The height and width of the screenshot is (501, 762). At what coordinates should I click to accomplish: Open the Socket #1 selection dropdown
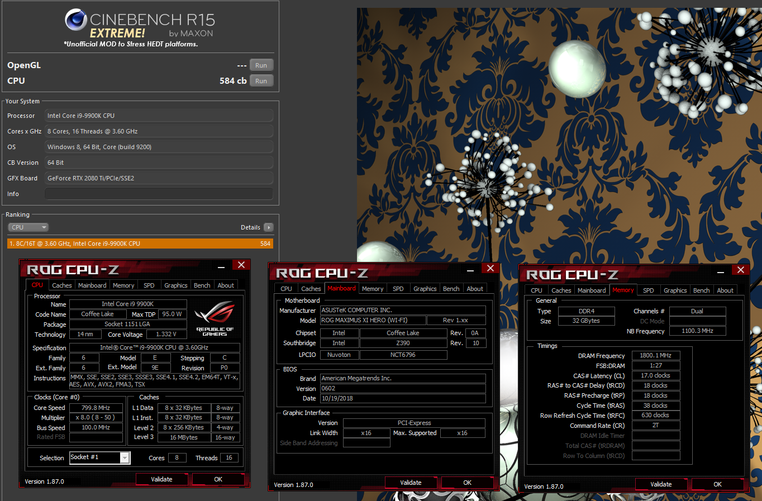click(99, 457)
